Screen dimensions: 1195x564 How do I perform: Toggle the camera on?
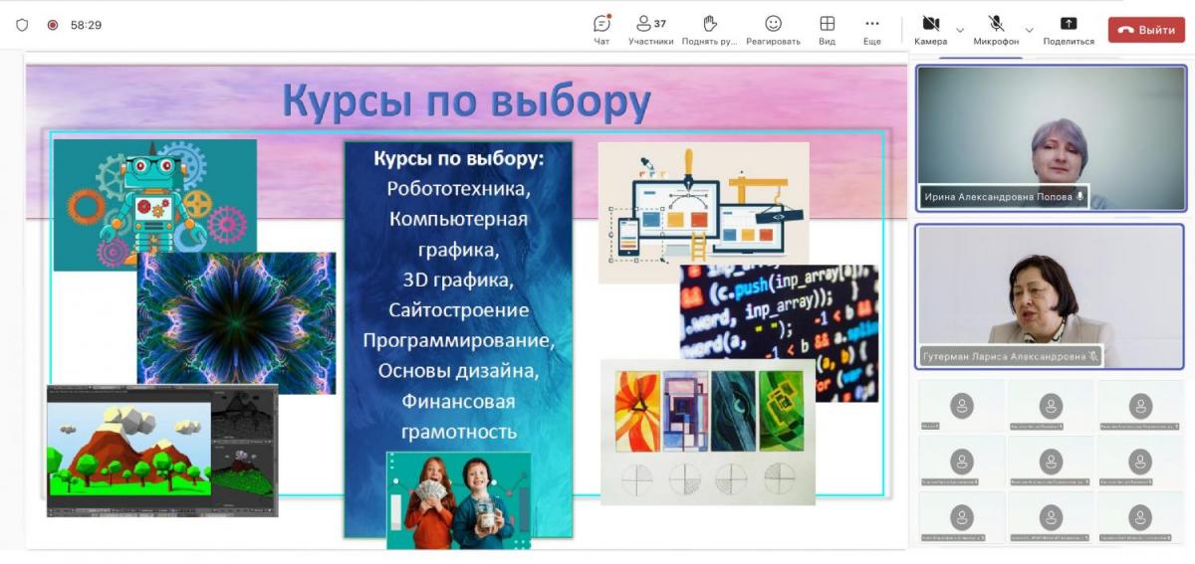pos(930,28)
